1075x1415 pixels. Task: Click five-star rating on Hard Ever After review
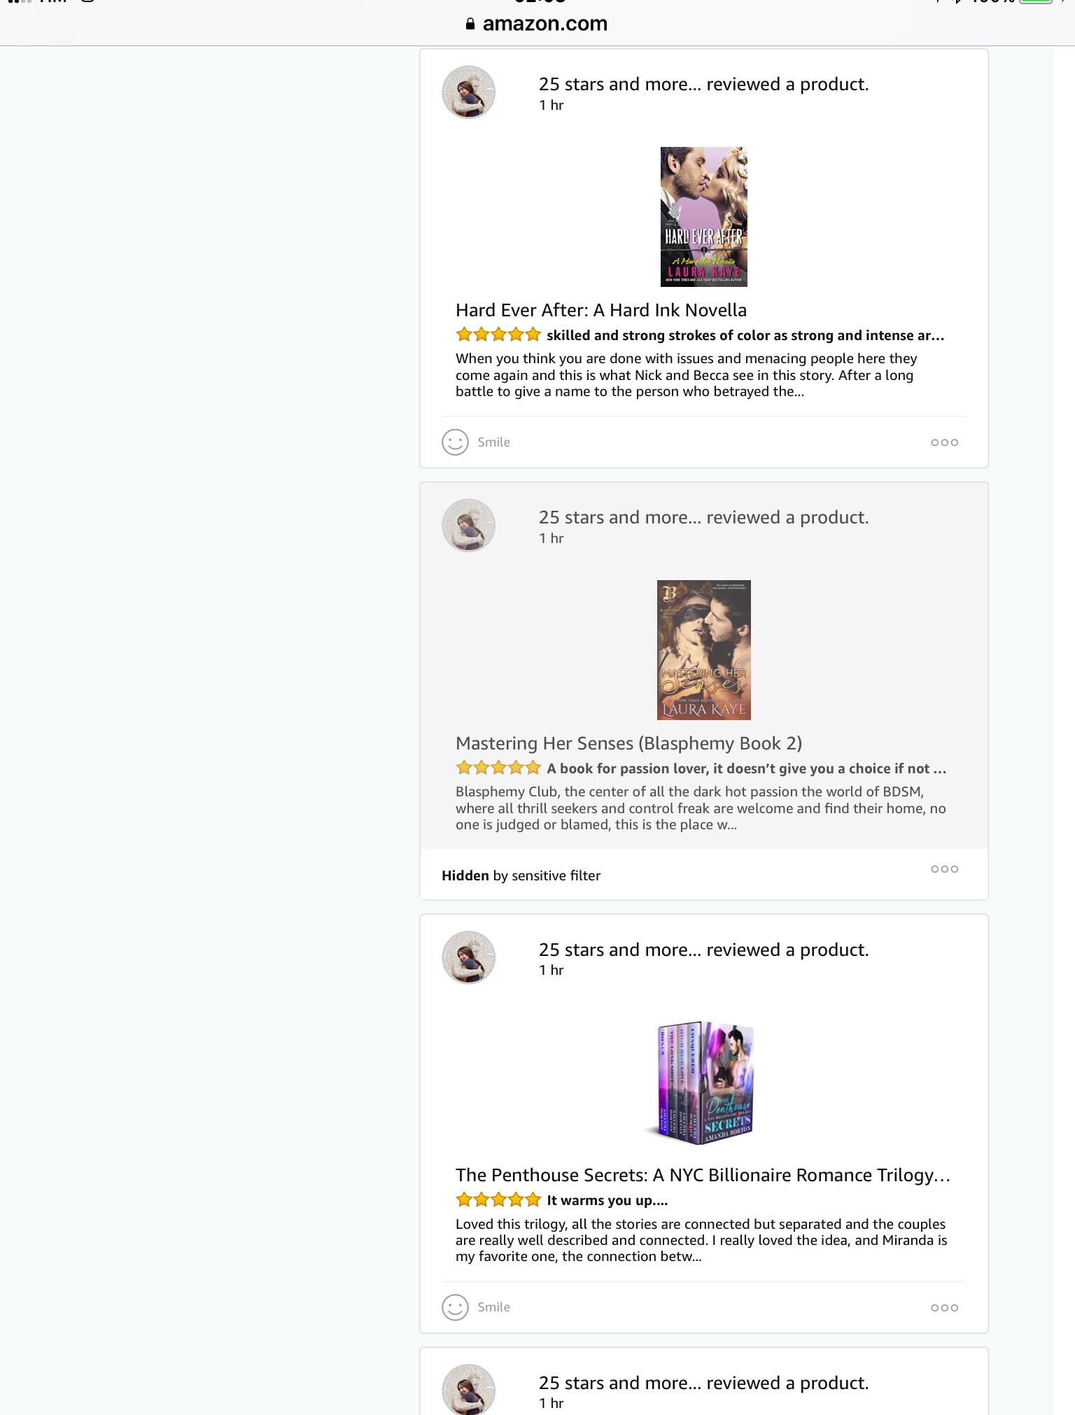point(498,335)
